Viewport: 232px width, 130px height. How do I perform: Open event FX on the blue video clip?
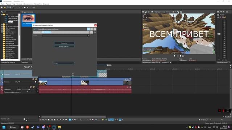[x=128, y=79]
